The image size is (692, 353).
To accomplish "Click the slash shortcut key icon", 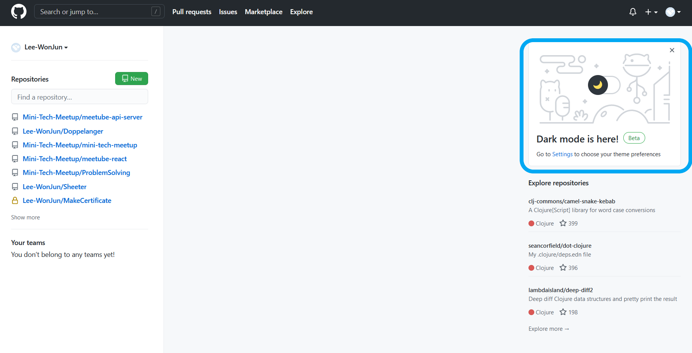I will click(155, 11).
